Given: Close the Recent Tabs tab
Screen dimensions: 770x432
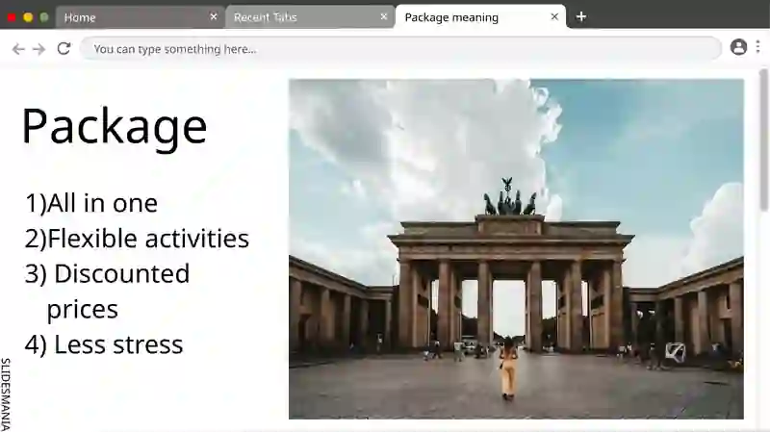Looking at the screenshot, I should (x=384, y=16).
